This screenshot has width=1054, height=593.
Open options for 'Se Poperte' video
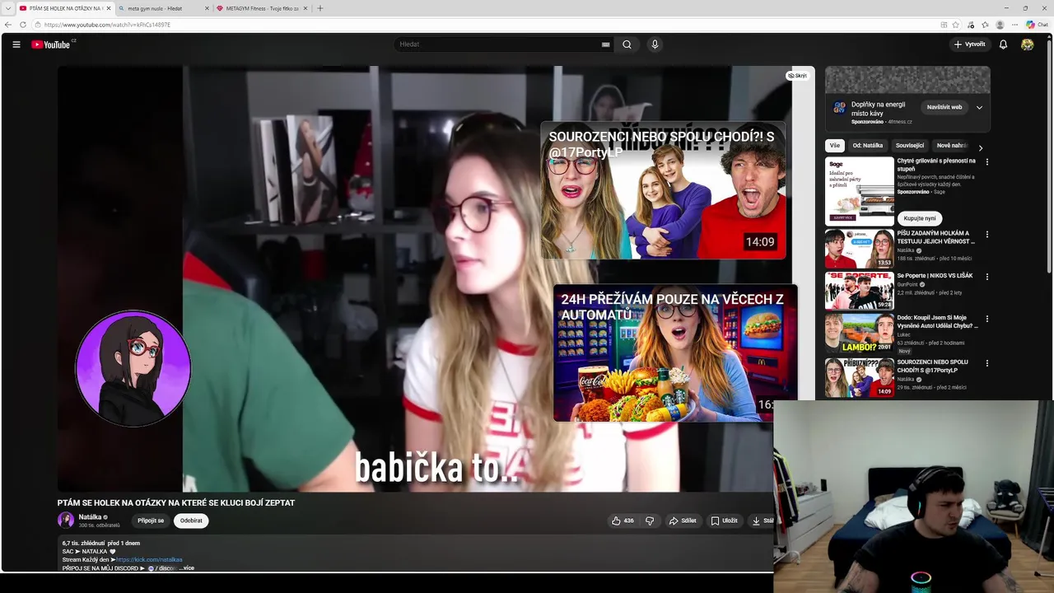coord(987,277)
